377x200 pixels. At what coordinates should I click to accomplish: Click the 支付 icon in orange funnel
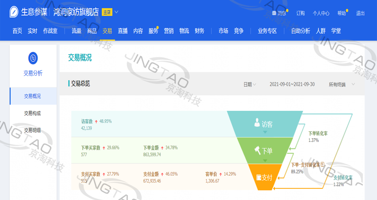click(x=259, y=177)
